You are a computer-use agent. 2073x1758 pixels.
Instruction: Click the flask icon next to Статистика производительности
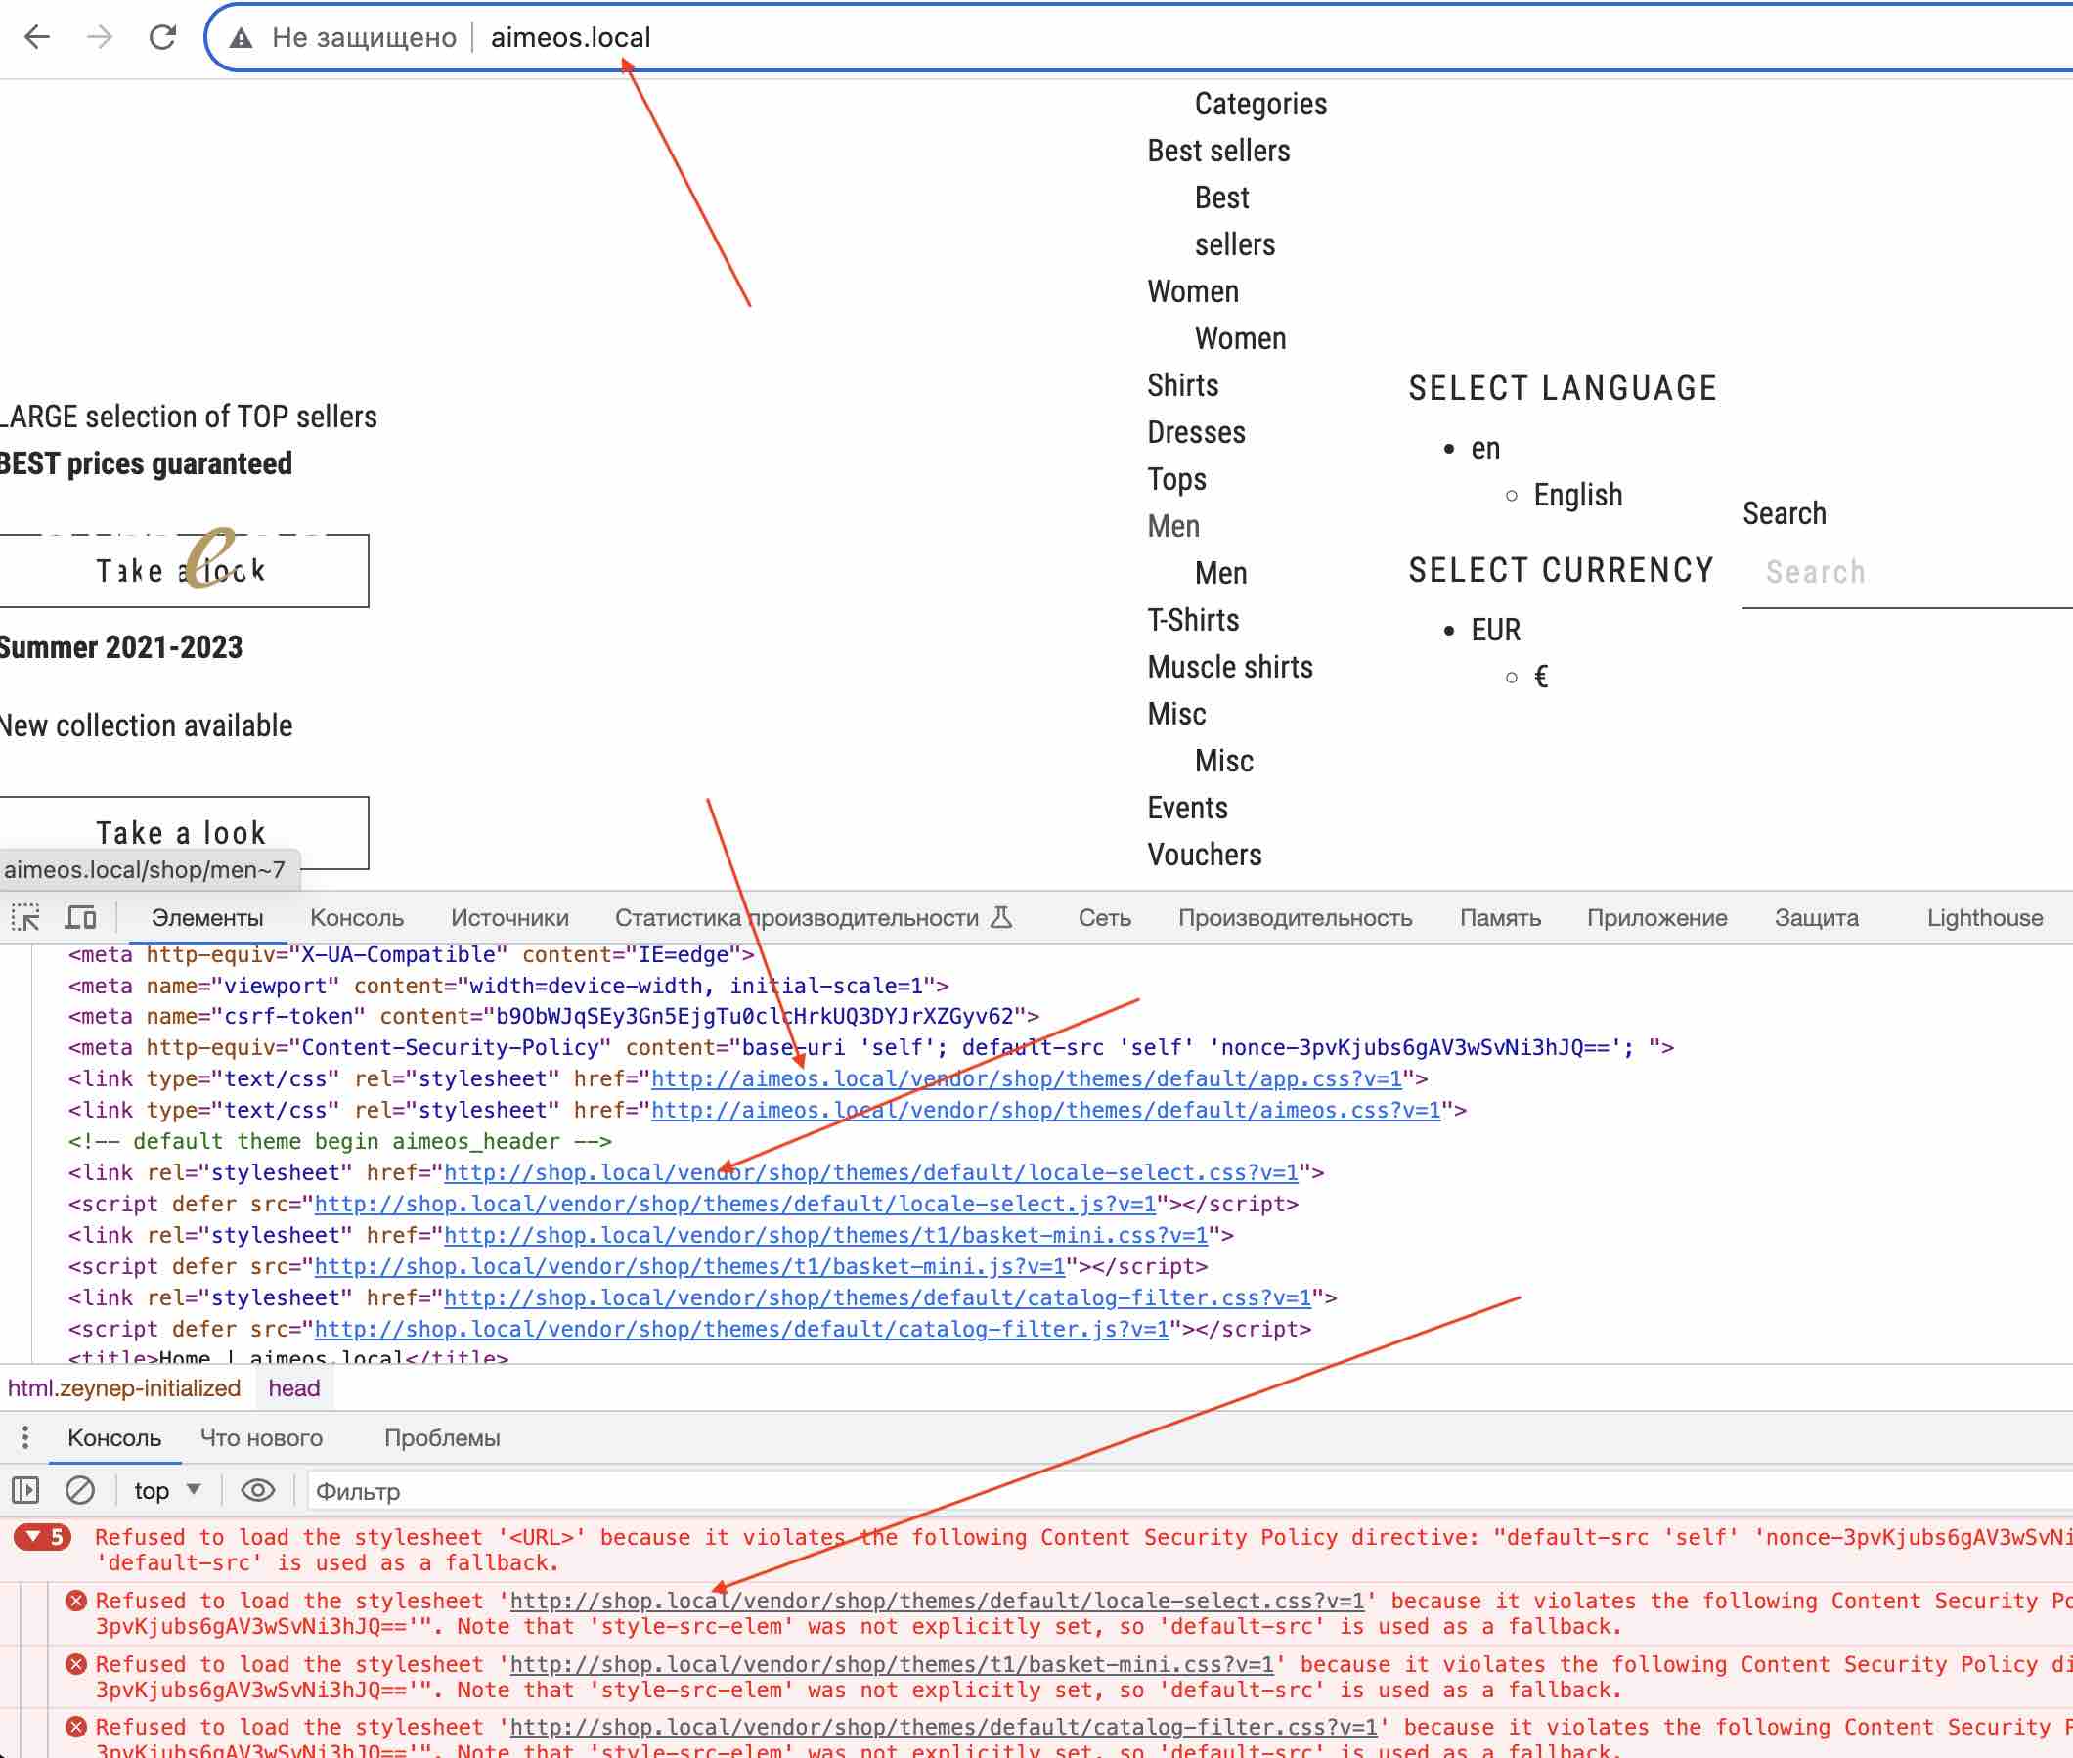click(x=1001, y=917)
